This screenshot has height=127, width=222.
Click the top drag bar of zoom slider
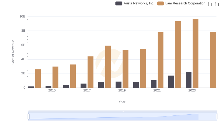pyautogui.click(x=123, y=111)
